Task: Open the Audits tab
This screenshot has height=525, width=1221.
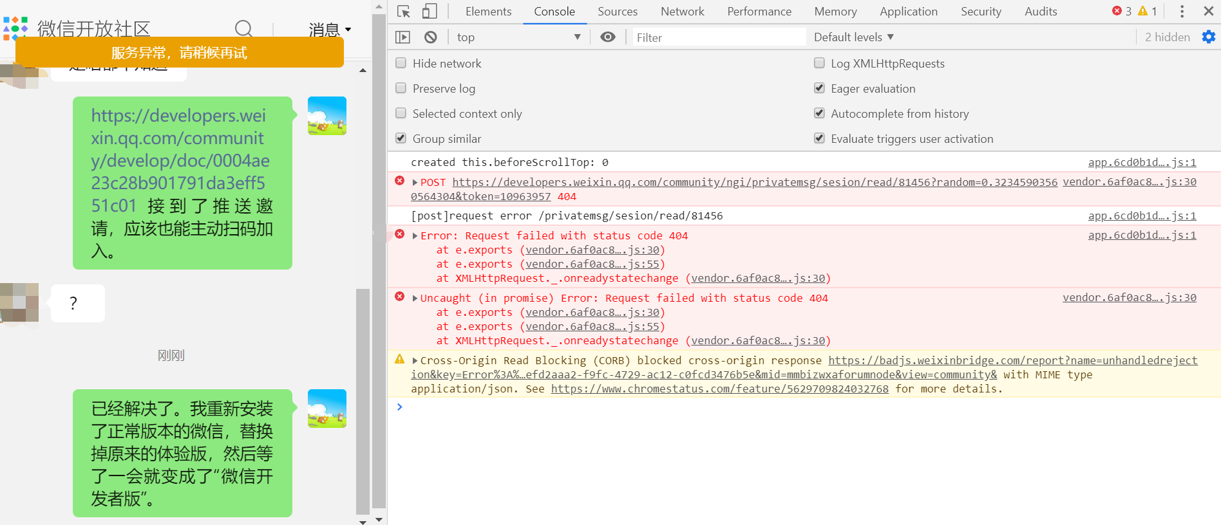Action: (x=1041, y=12)
